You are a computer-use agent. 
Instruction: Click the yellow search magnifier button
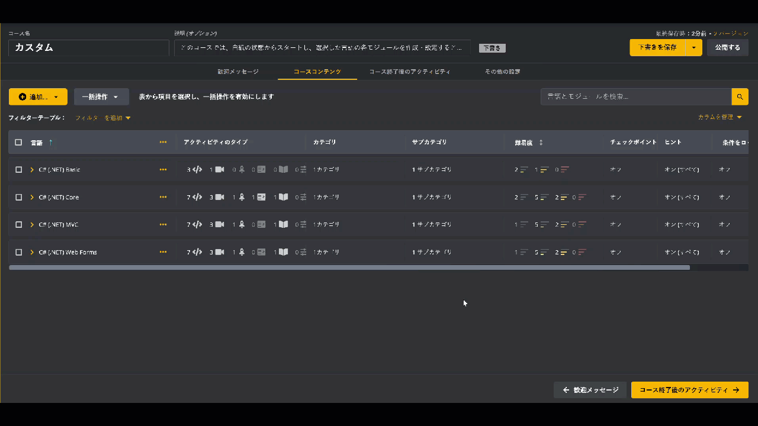pos(740,96)
